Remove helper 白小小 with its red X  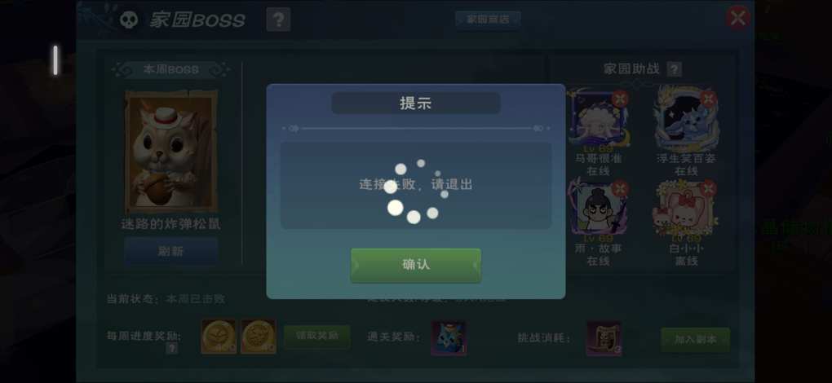coord(708,188)
